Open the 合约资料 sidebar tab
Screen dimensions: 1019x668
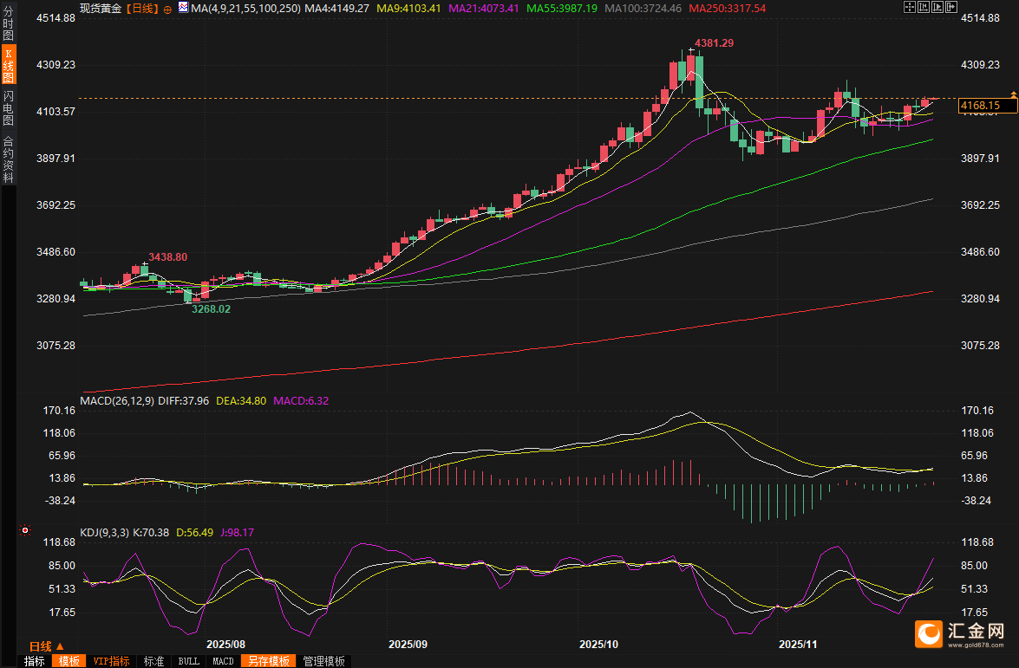[x=8, y=159]
